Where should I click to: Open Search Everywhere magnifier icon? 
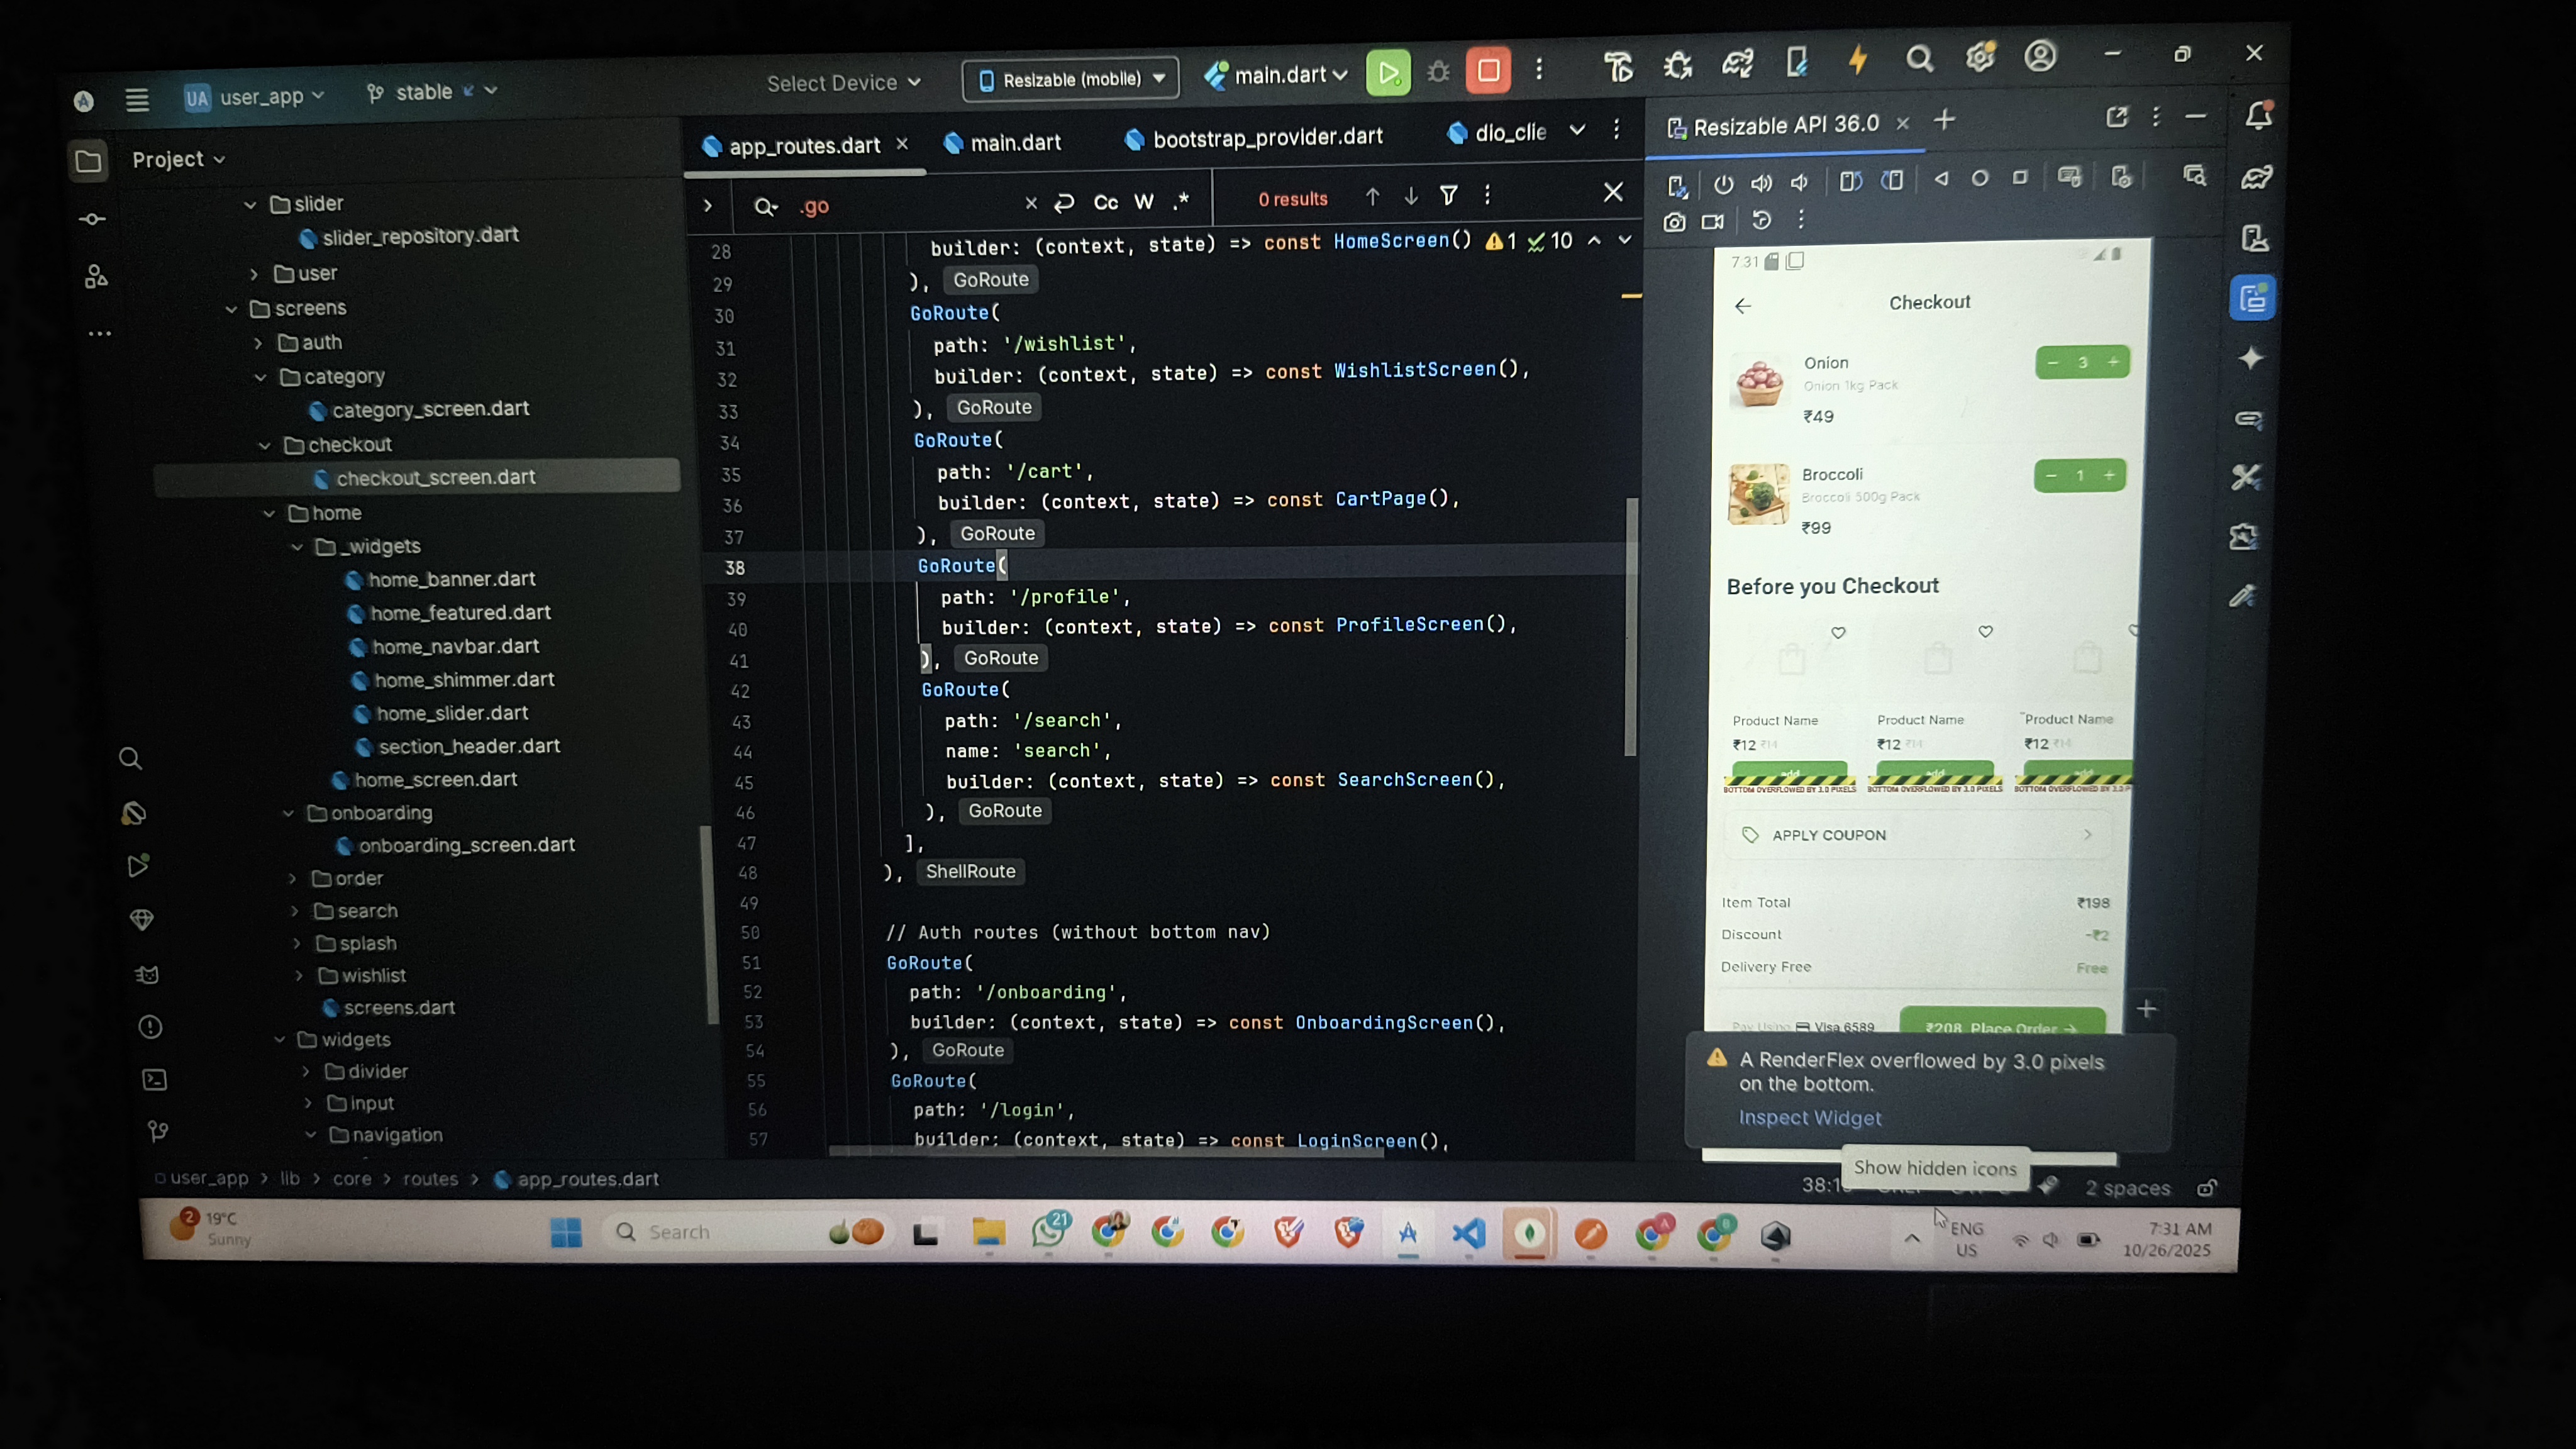[1919, 59]
